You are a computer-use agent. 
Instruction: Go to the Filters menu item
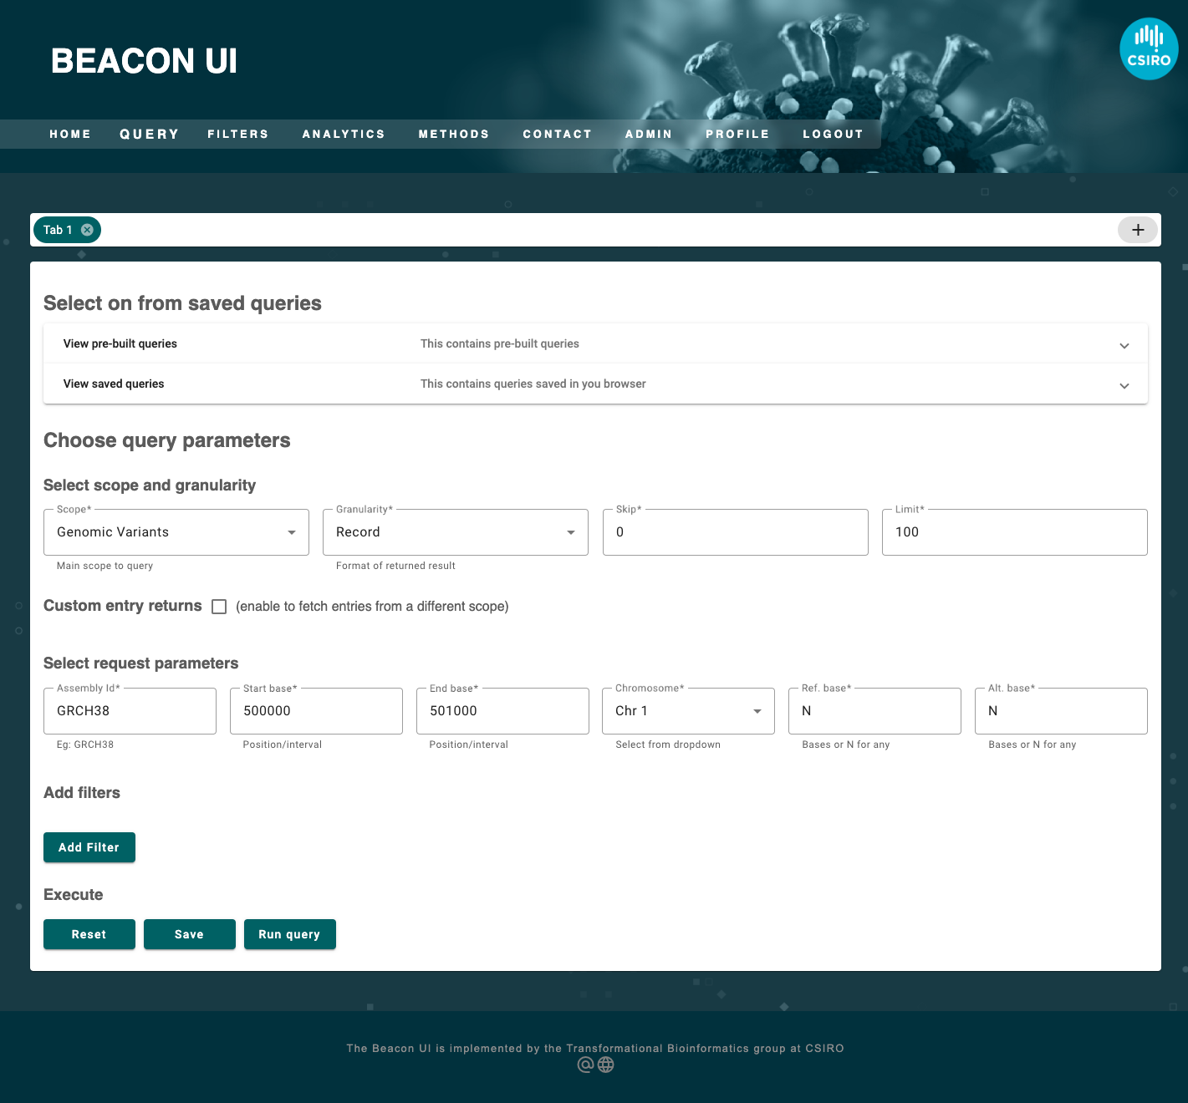click(238, 134)
